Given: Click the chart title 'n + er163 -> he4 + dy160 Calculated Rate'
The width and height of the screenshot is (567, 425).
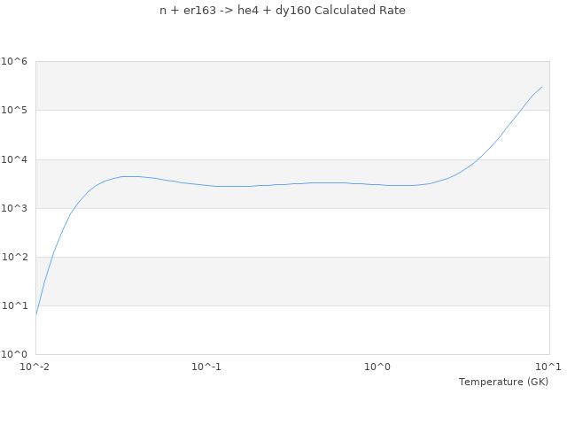Looking at the screenshot, I should click(283, 11).
